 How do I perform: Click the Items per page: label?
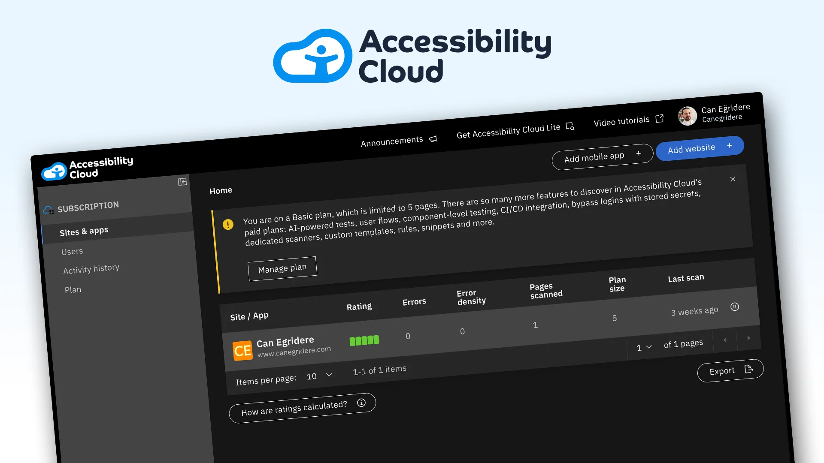pos(266,380)
